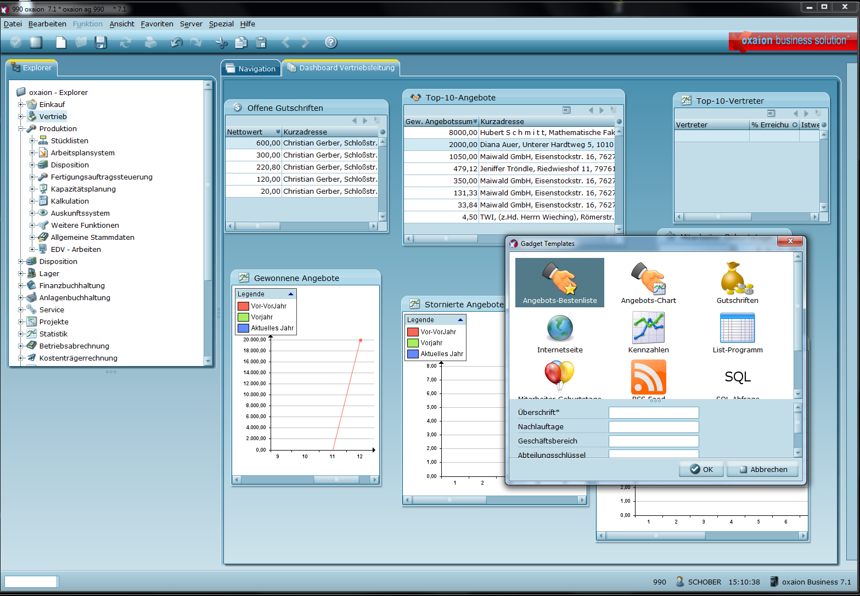The width and height of the screenshot is (860, 596).
Task: Click the scissors cut icon in toolbar
Action: pos(221,42)
